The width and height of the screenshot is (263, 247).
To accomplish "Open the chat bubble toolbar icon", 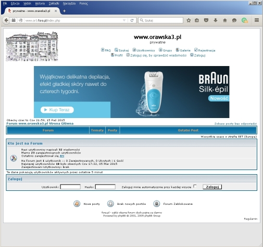I will tap(234, 20).
